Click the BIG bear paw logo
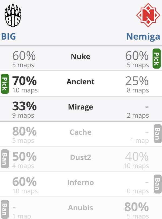The image size is (162, 219). point(13,15)
